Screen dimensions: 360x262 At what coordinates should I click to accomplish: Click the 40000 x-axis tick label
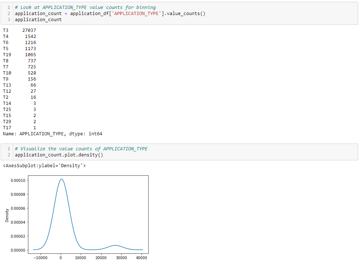pyautogui.click(x=141, y=258)
